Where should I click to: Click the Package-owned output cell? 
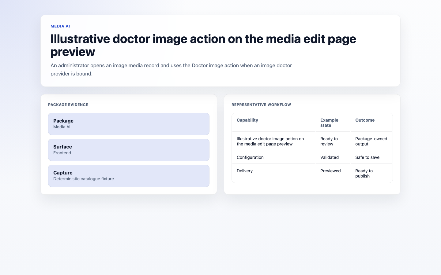coord(371,141)
